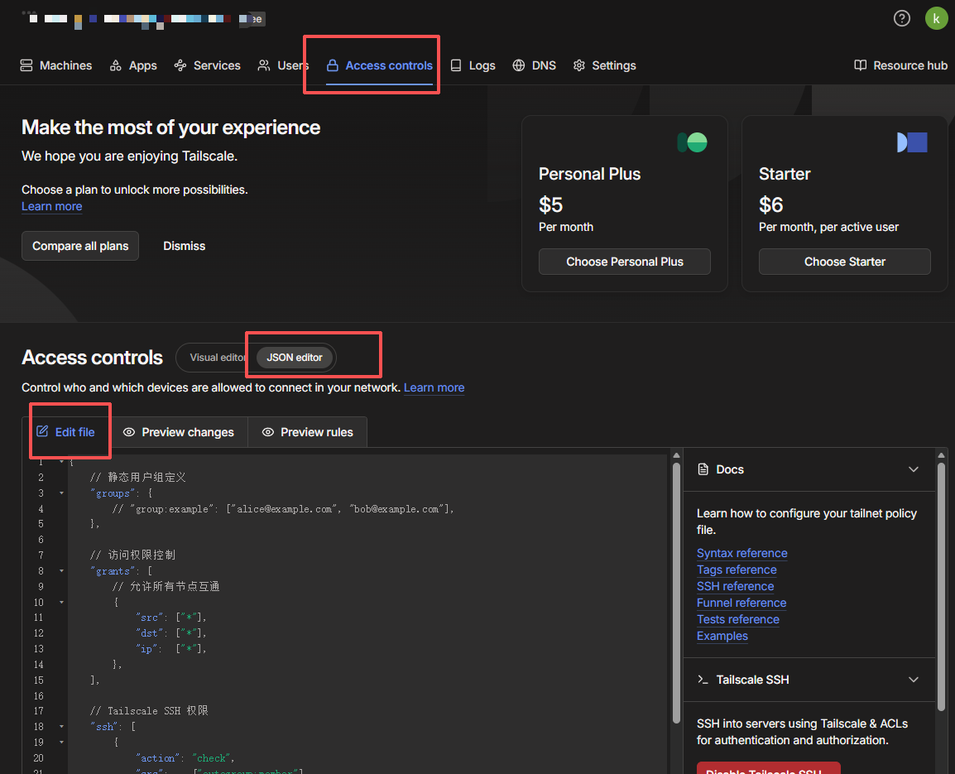
Task: Click Learn more about access controls
Action: [434, 387]
